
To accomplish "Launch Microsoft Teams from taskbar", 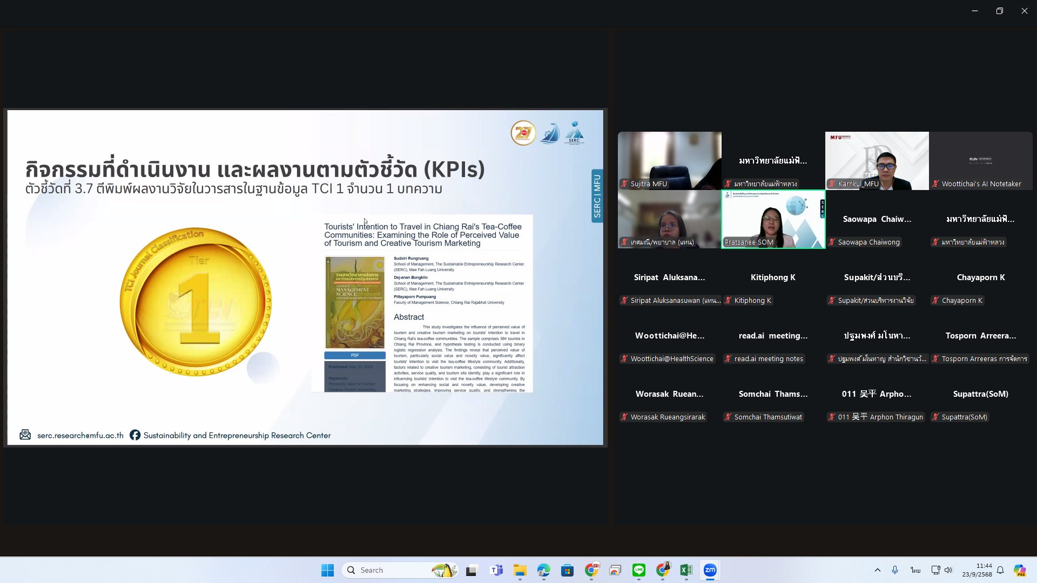I will tap(496, 570).
